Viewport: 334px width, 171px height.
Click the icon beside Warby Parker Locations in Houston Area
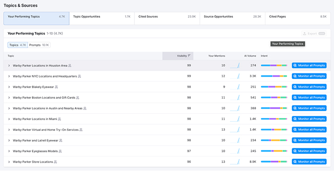pyautogui.click(x=69, y=65)
